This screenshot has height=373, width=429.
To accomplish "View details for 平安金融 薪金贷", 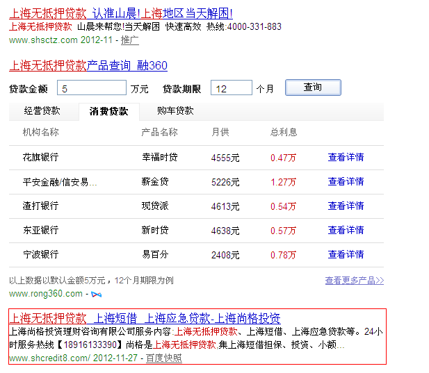I will [x=346, y=182].
